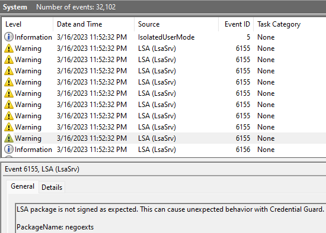Click warning icon of the last unhighlighted 6155 row

[x=9, y=127]
